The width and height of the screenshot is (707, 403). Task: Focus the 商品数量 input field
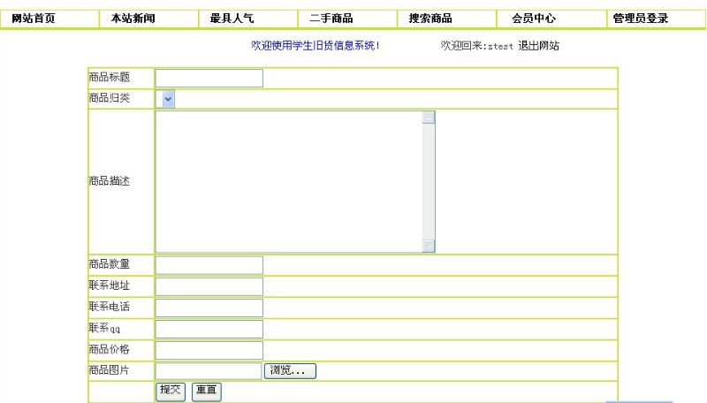tap(209, 265)
